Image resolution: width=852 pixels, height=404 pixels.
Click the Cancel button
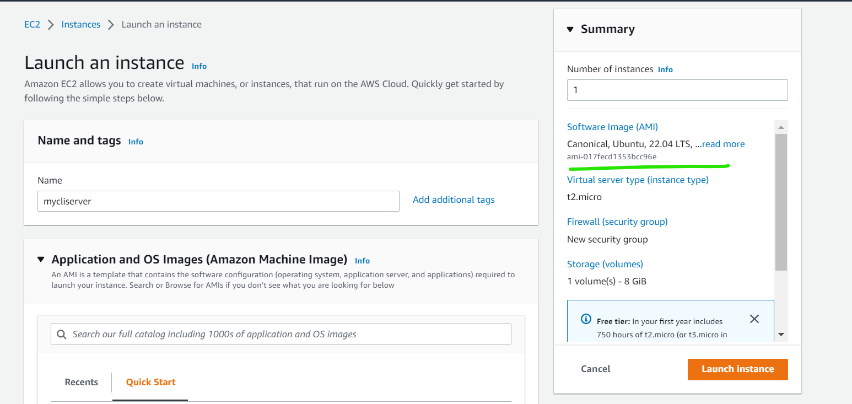click(596, 369)
